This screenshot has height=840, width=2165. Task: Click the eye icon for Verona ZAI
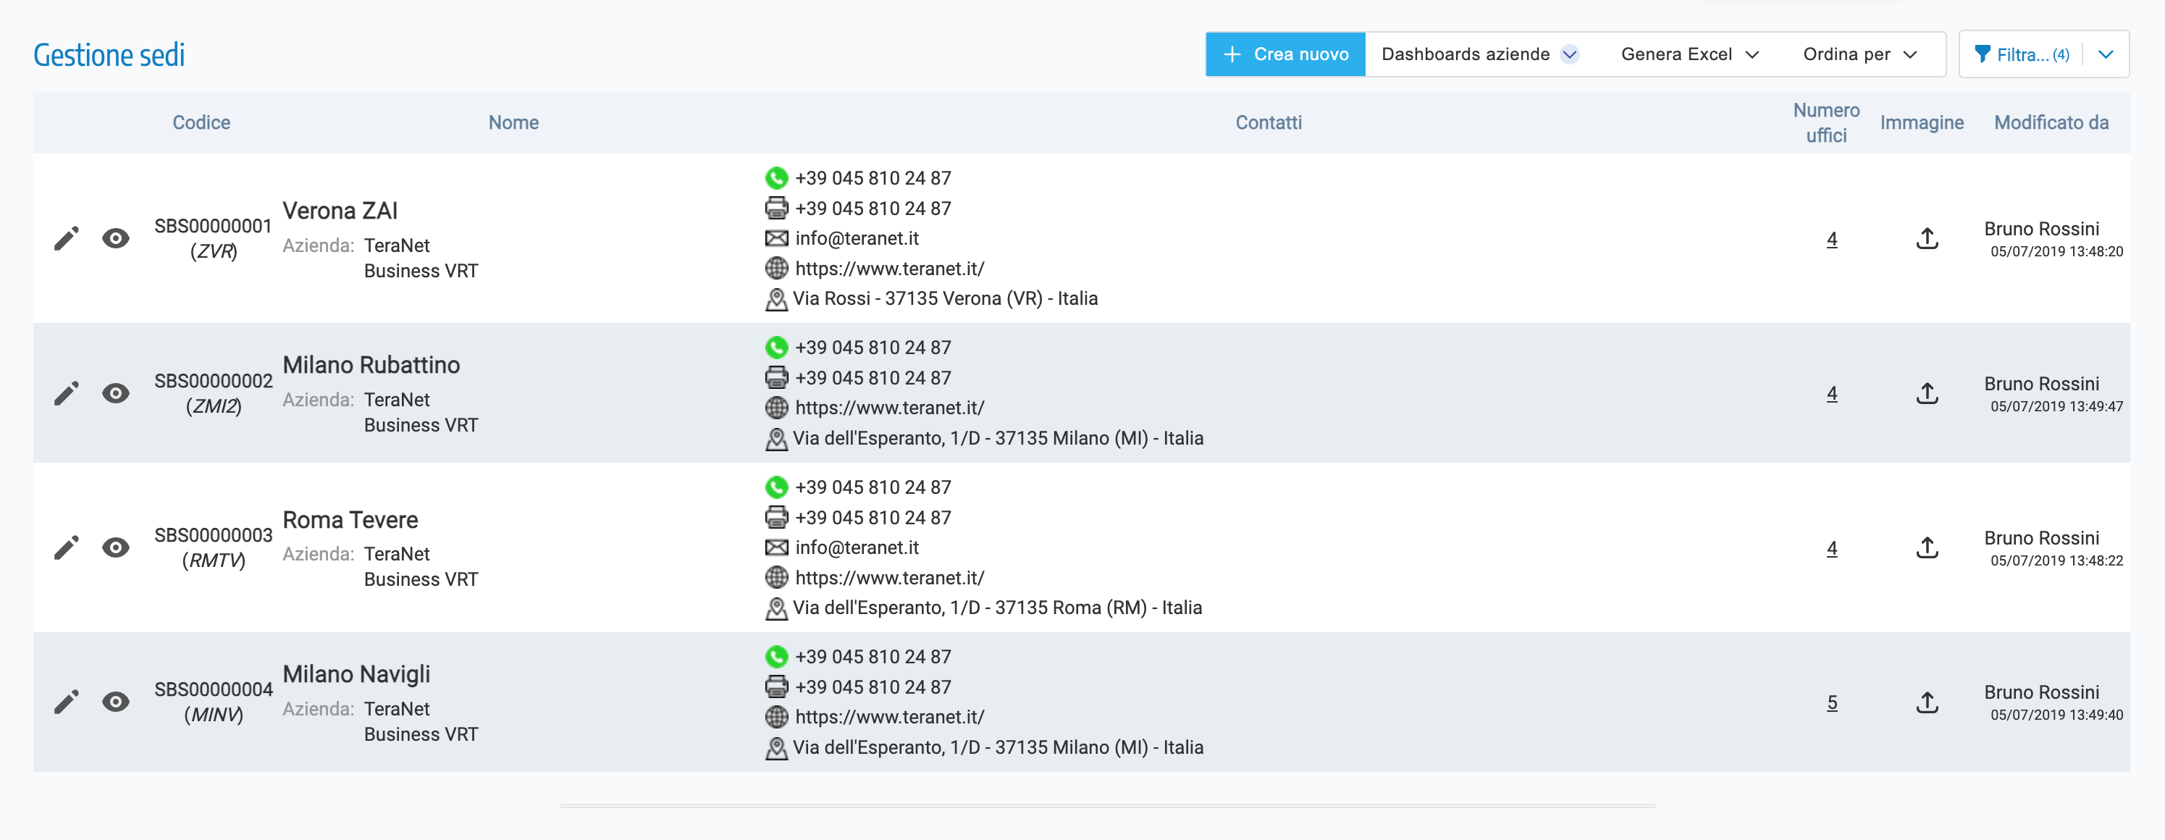(x=116, y=239)
